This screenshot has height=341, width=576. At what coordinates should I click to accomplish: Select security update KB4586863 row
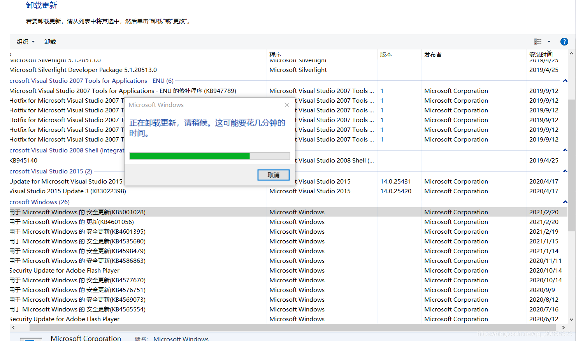288,261
